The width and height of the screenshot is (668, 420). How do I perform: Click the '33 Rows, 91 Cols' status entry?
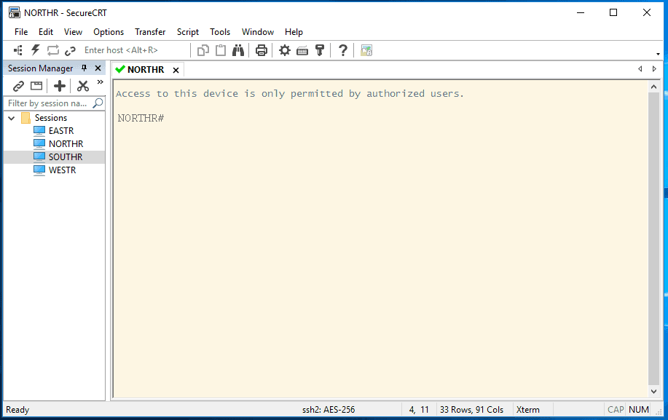(x=471, y=410)
